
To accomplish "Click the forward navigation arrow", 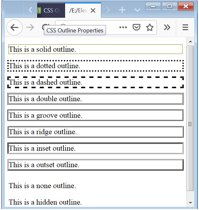I will (x=30, y=28).
